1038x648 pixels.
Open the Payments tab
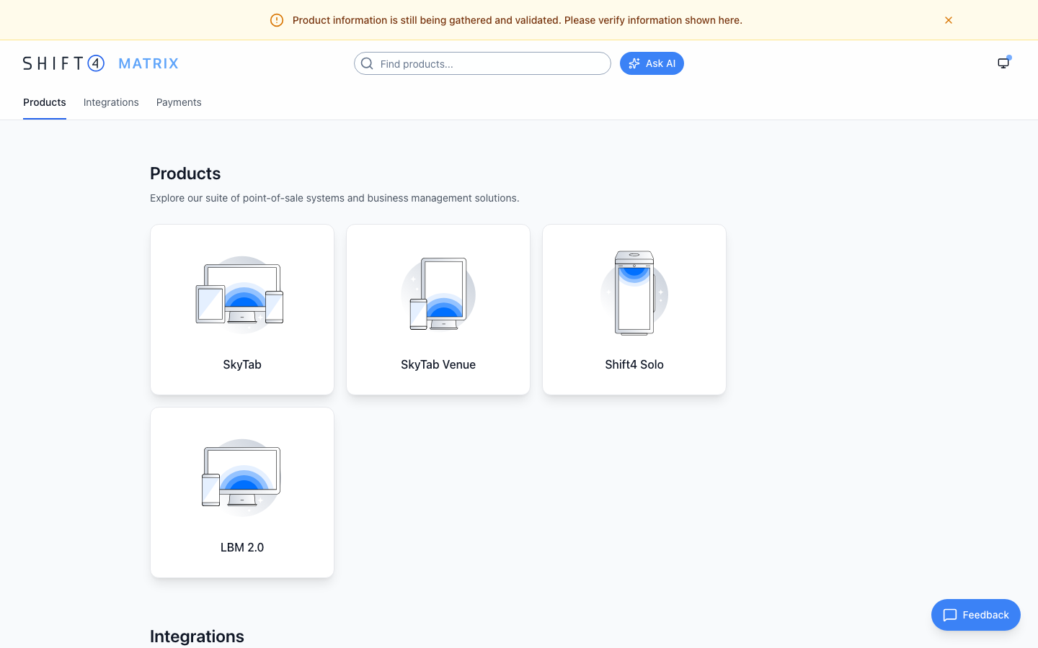pyautogui.click(x=179, y=102)
